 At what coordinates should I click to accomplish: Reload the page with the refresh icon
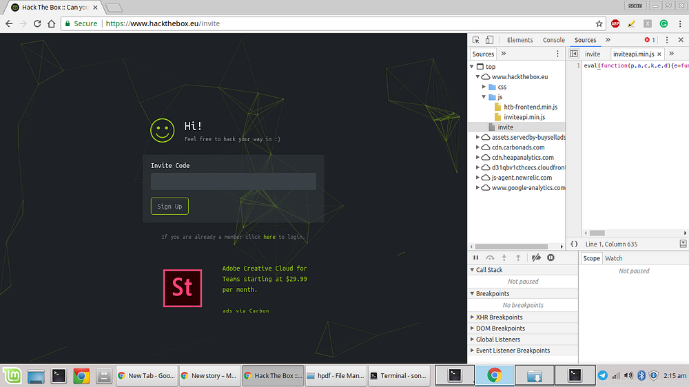37,23
